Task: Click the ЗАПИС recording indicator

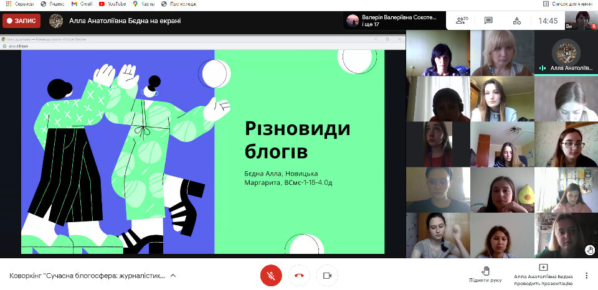Action: (x=22, y=21)
